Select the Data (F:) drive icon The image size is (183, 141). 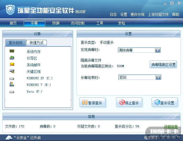tap(12, 92)
